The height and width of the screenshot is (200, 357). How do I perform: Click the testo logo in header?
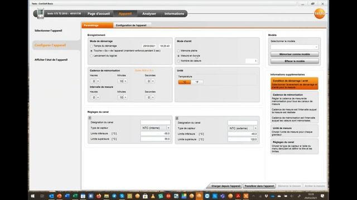320,13
